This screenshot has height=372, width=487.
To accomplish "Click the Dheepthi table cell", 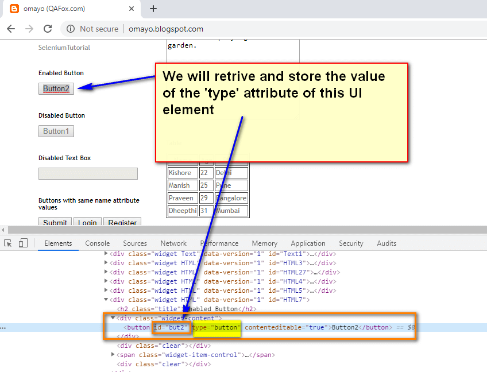I will pos(183,211).
